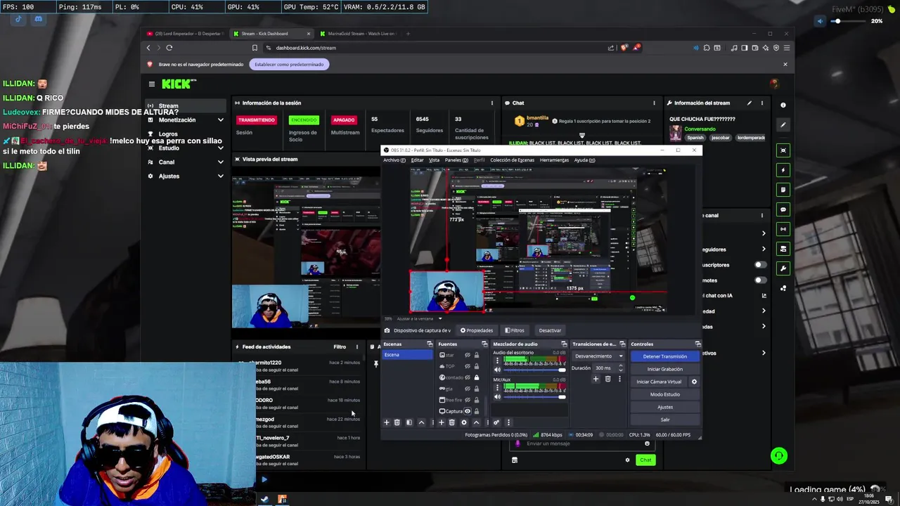Open scene filters in Escenas toolbar
900x506 pixels.
(x=409, y=422)
